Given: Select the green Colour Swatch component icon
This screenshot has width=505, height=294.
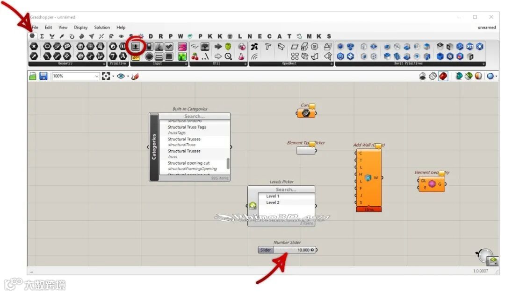Looking at the screenshot, I should coord(182,57).
